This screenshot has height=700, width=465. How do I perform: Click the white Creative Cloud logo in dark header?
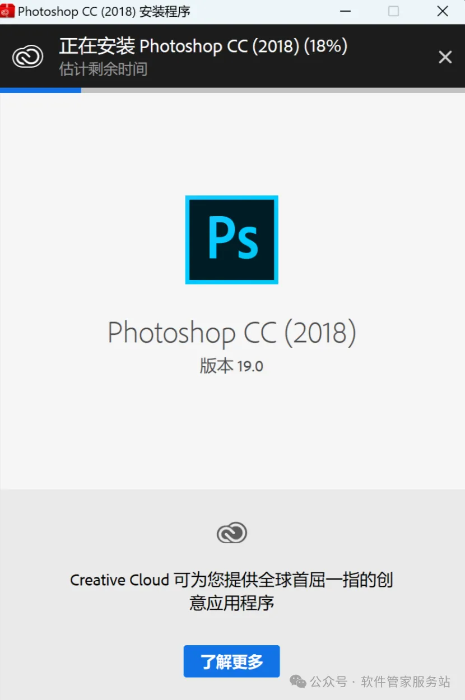27,57
